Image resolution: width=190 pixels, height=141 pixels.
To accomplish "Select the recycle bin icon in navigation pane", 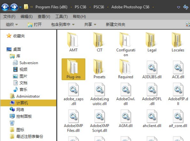I will [12, 123].
